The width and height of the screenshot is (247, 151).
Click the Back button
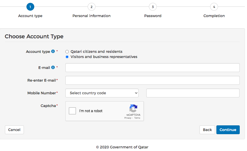tap(207, 130)
